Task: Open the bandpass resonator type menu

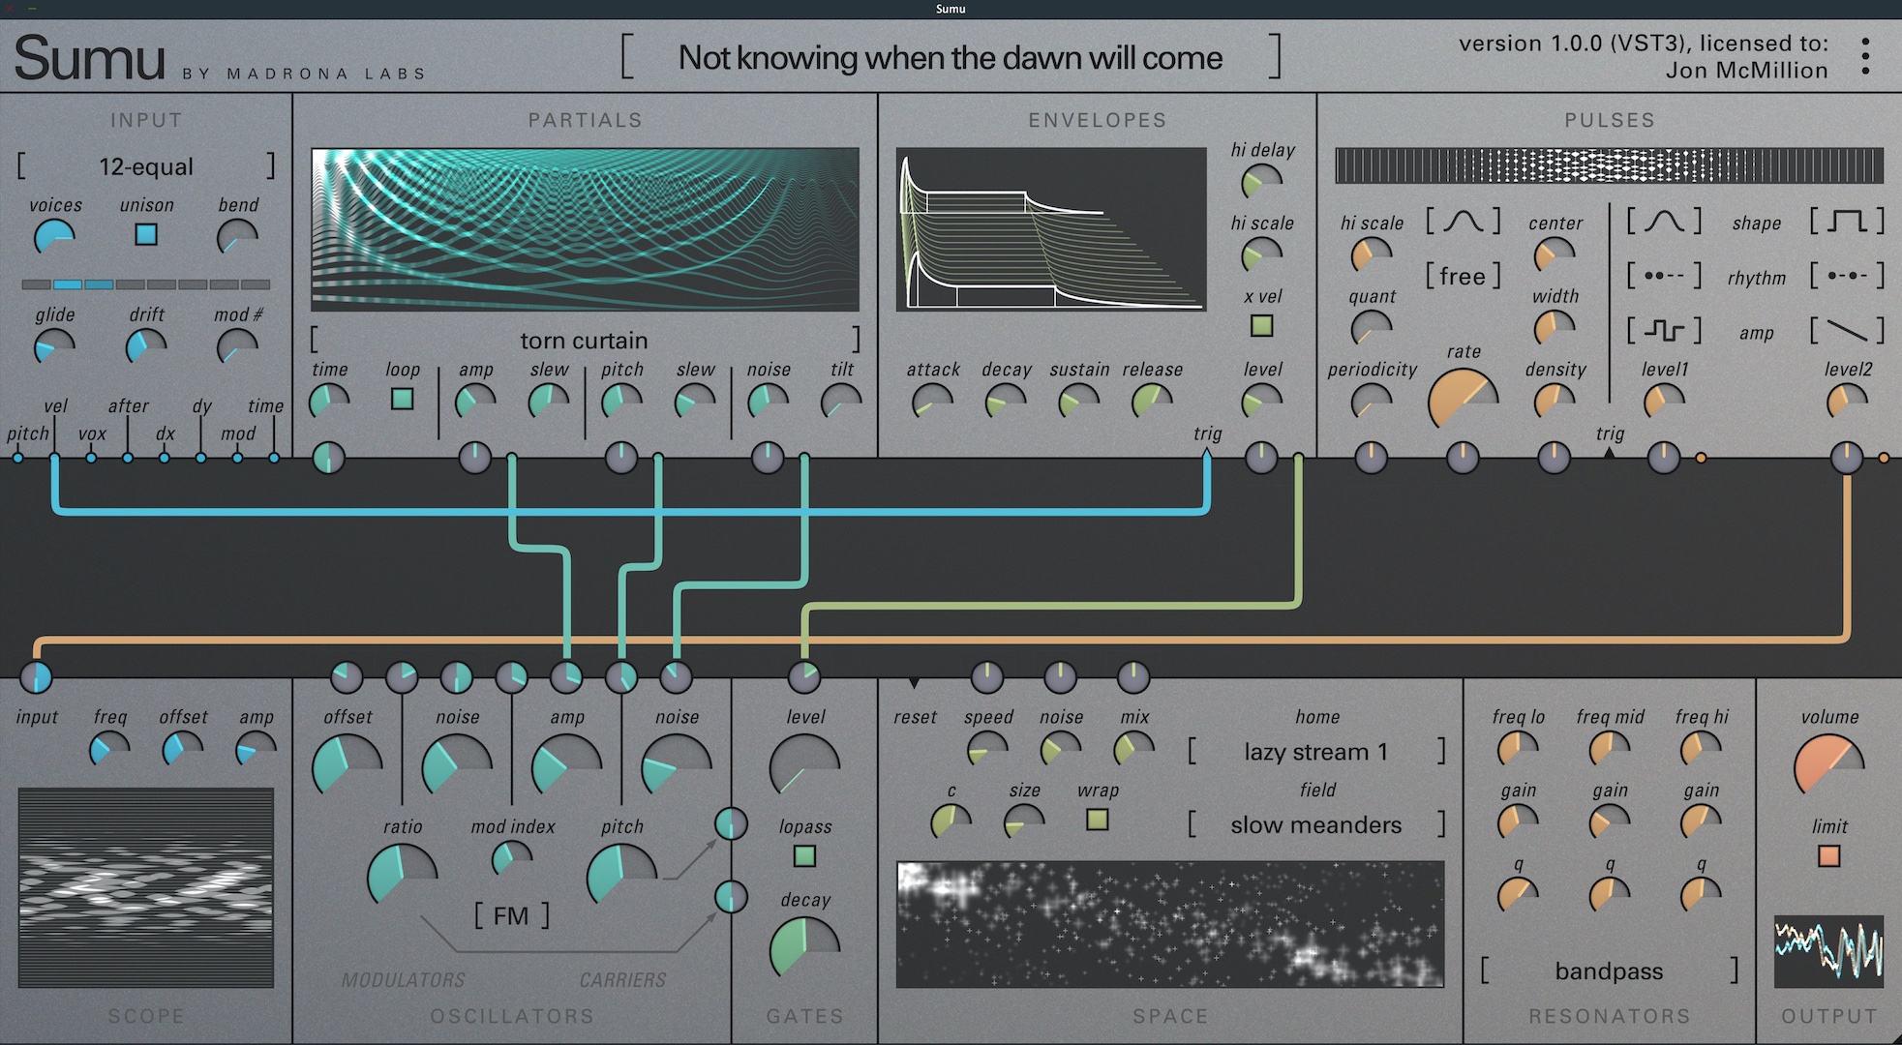Action: tap(1609, 970)
